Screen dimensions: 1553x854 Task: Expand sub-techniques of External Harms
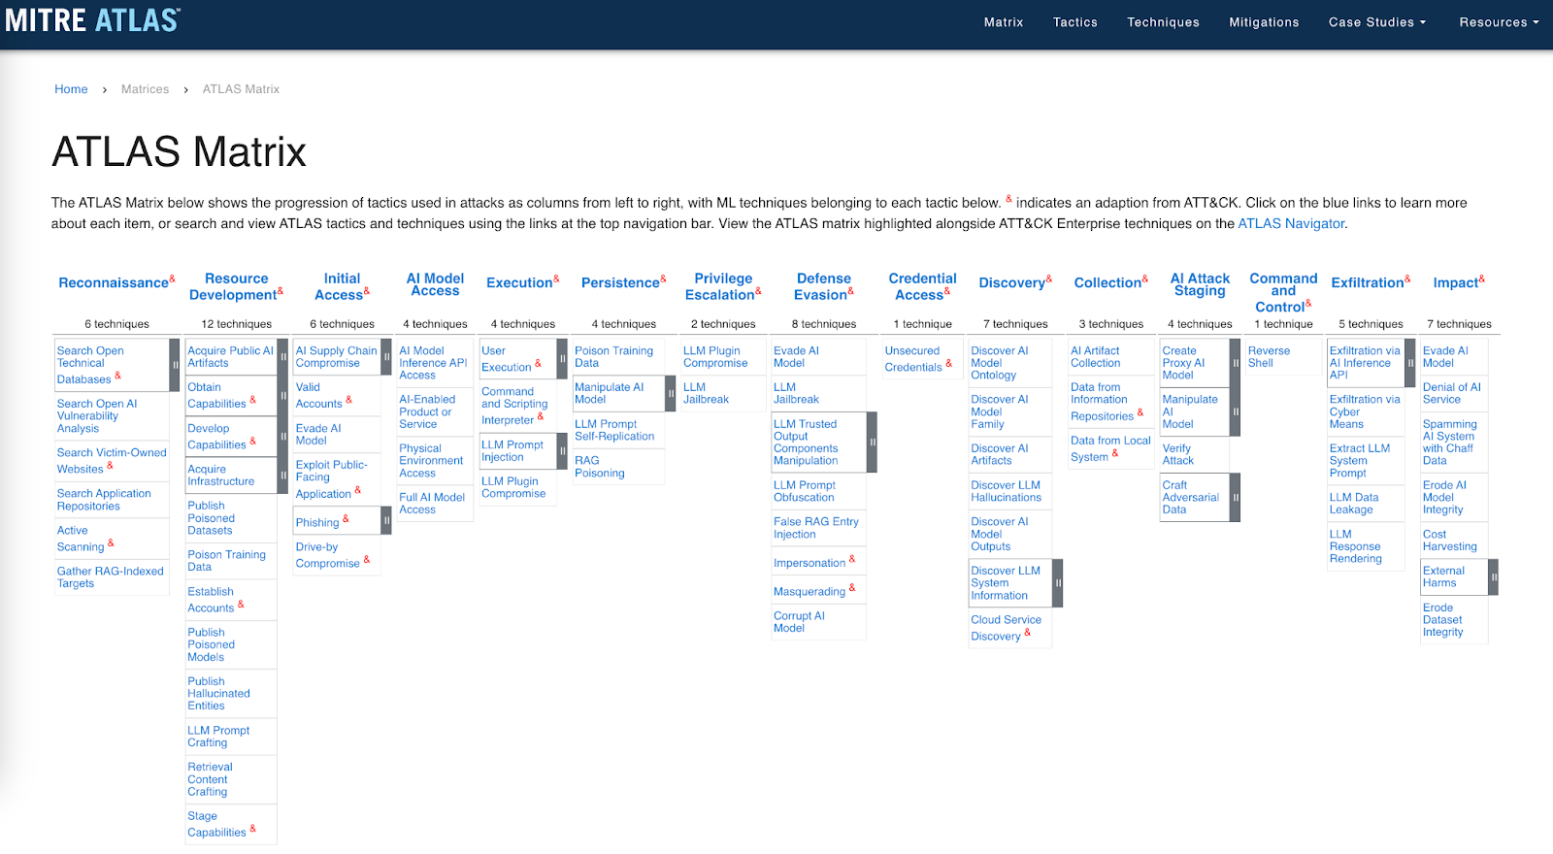[1494, 576]
